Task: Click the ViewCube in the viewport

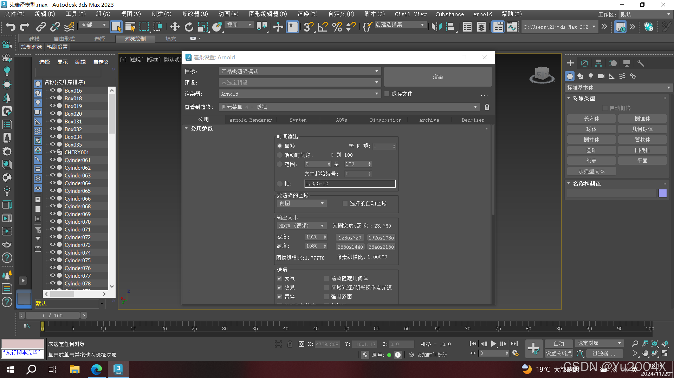Action: [x=542, y=74]
